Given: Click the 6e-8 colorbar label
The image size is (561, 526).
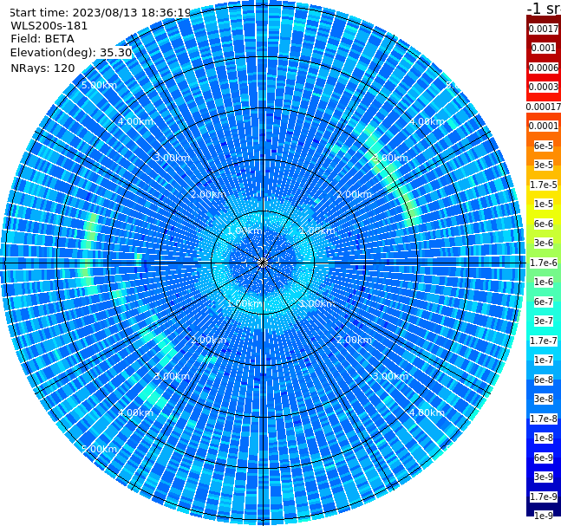Looking at the screenshot, I should coord(544,380).
